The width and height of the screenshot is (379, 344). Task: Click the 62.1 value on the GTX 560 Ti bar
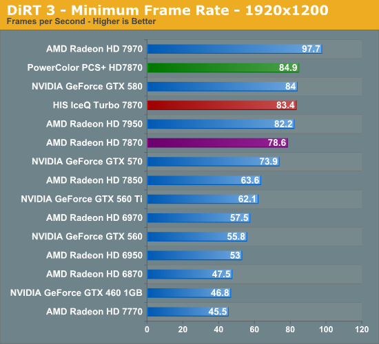point(247,199)
